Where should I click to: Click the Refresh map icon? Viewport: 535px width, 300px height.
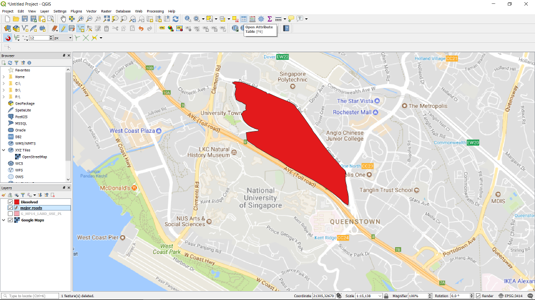(176, 19)
